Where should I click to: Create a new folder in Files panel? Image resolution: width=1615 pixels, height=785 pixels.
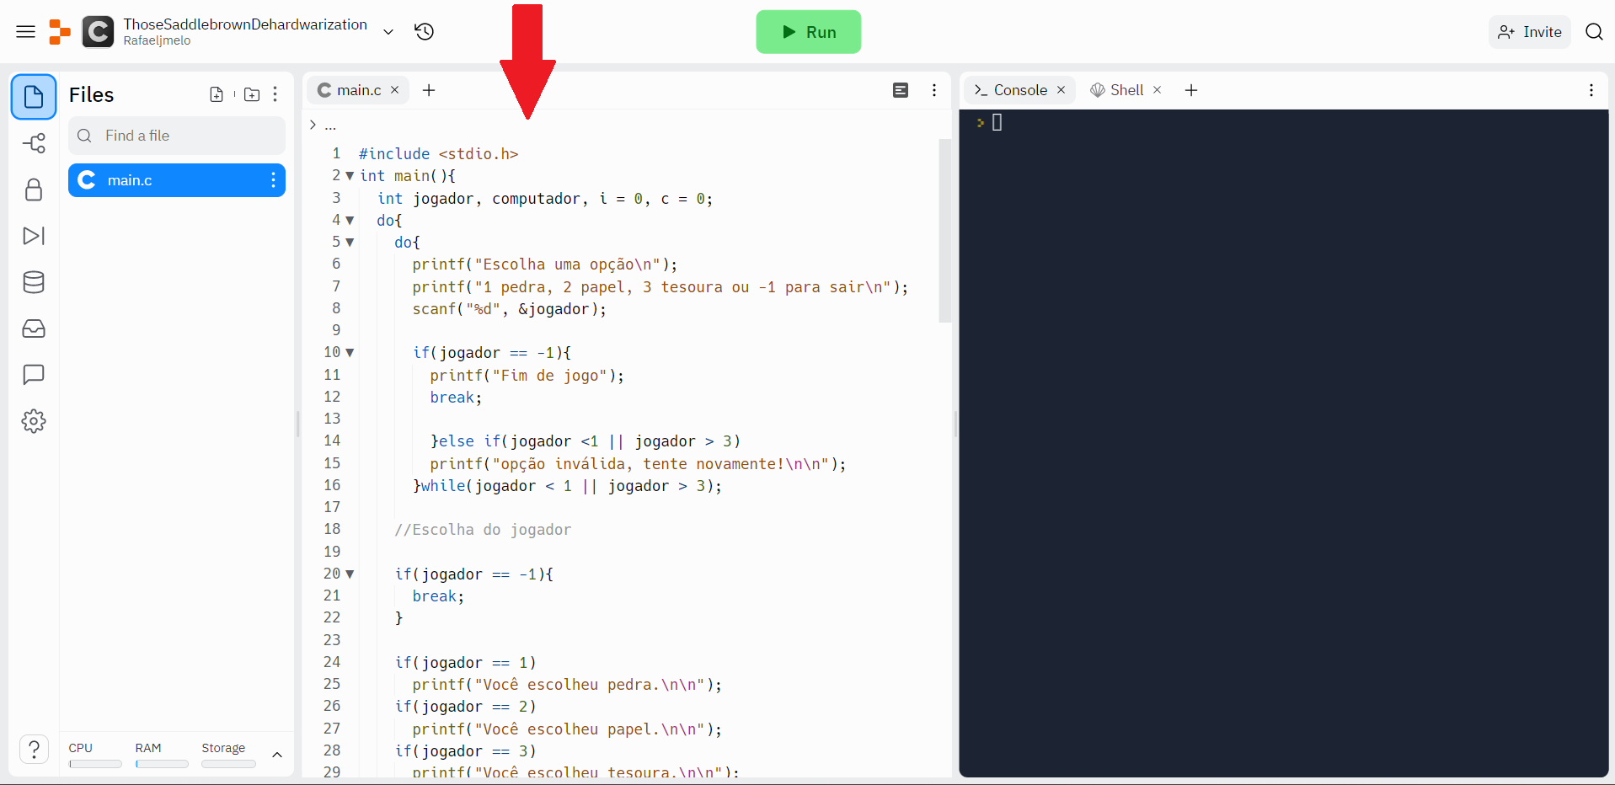[x=251, y=94]
